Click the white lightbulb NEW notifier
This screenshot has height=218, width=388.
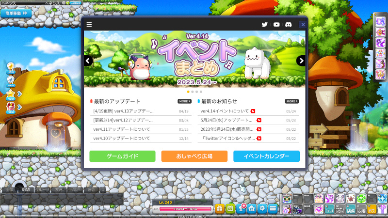[10, 81]
